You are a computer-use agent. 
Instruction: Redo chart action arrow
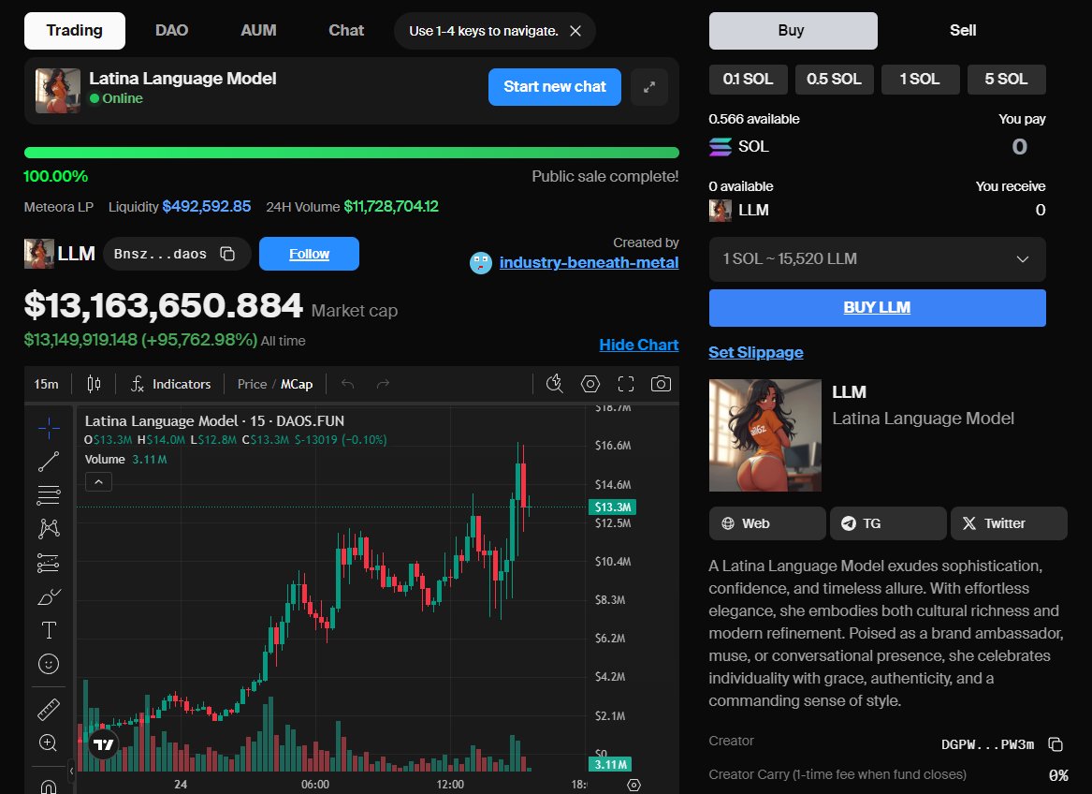click(383, 384)
